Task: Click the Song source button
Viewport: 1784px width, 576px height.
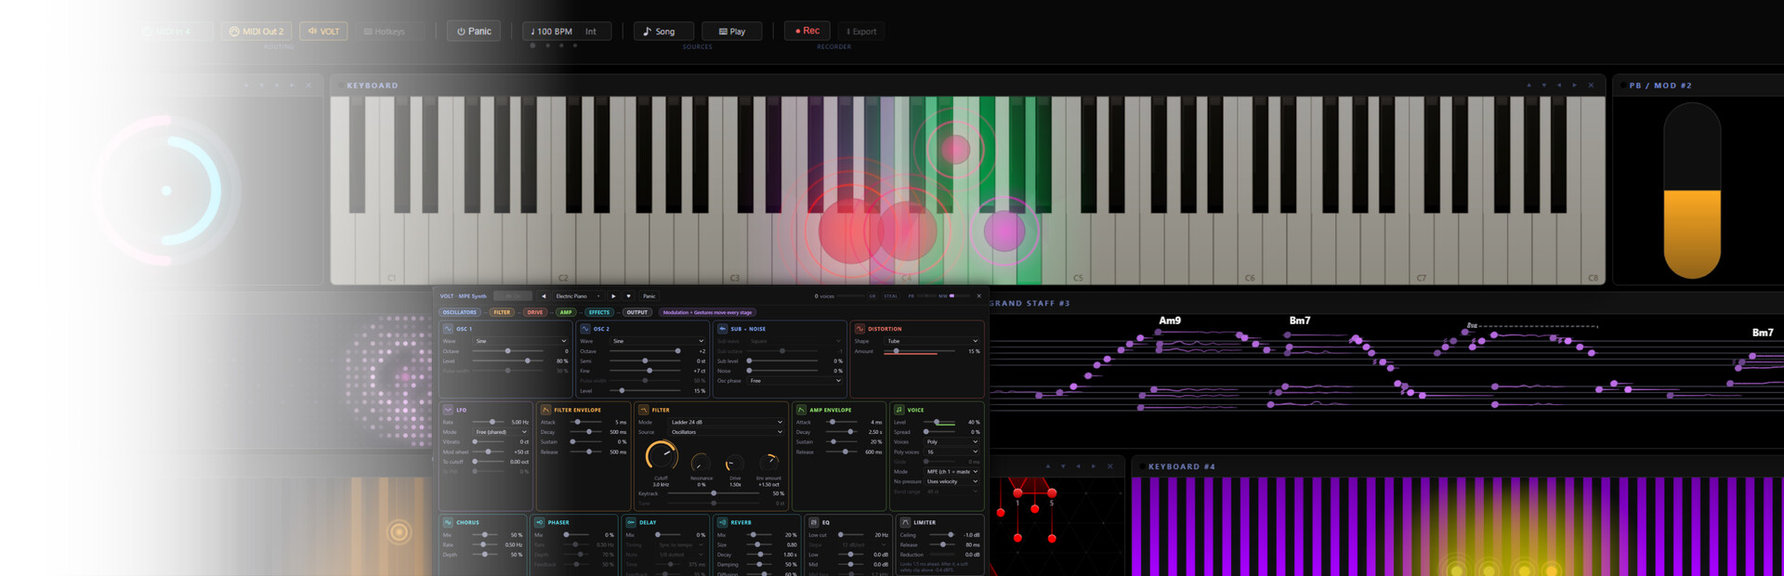Action: 663,32
